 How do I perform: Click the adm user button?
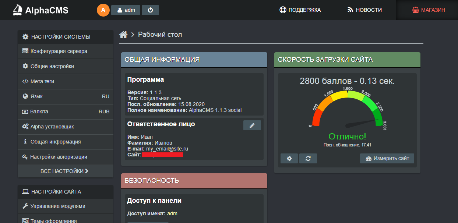coord(126,10)
